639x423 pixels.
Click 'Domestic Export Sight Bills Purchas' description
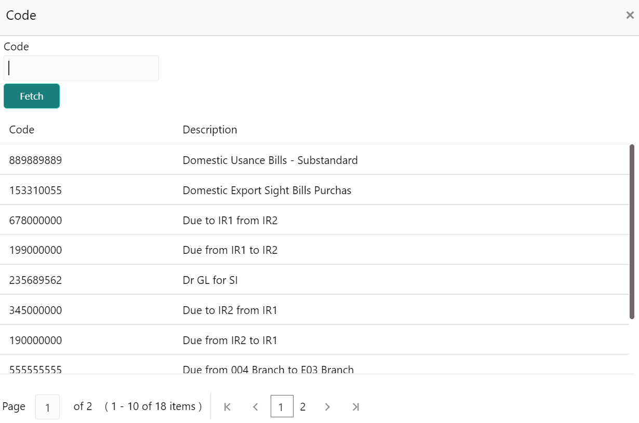point(267,190)
